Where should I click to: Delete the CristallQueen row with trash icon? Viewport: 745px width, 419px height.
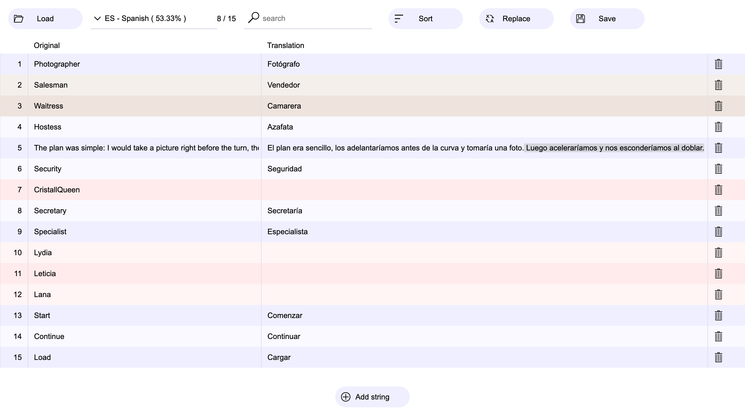(718, 190)
